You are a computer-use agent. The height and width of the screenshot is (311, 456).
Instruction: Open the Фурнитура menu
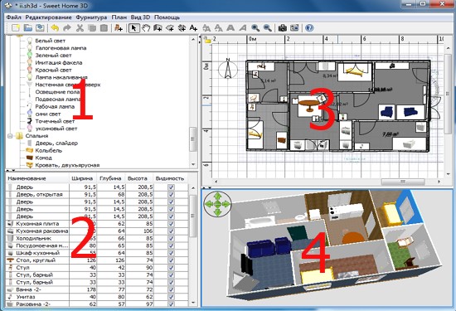click(x=91, y=17)
